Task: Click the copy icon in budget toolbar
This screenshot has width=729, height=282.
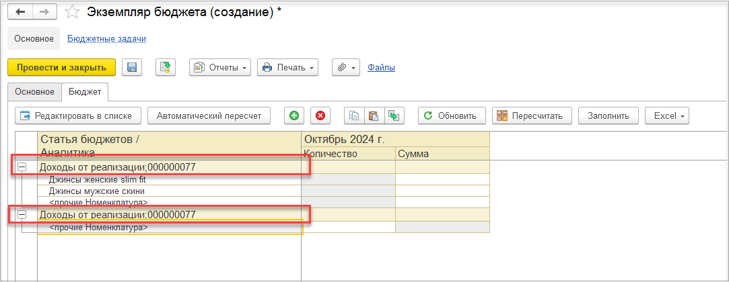Action: click(x=353, y=115)
